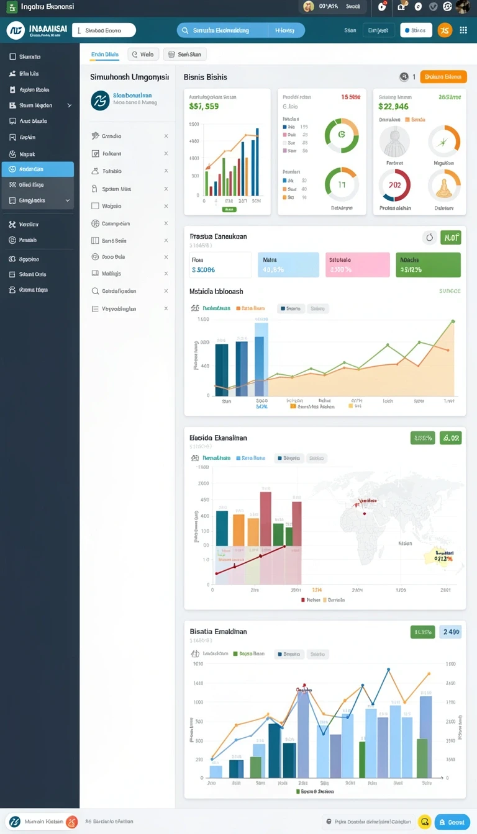Click the Spookeo icon in sidebar
Screen dimensions: 477x834
(12, 259)
